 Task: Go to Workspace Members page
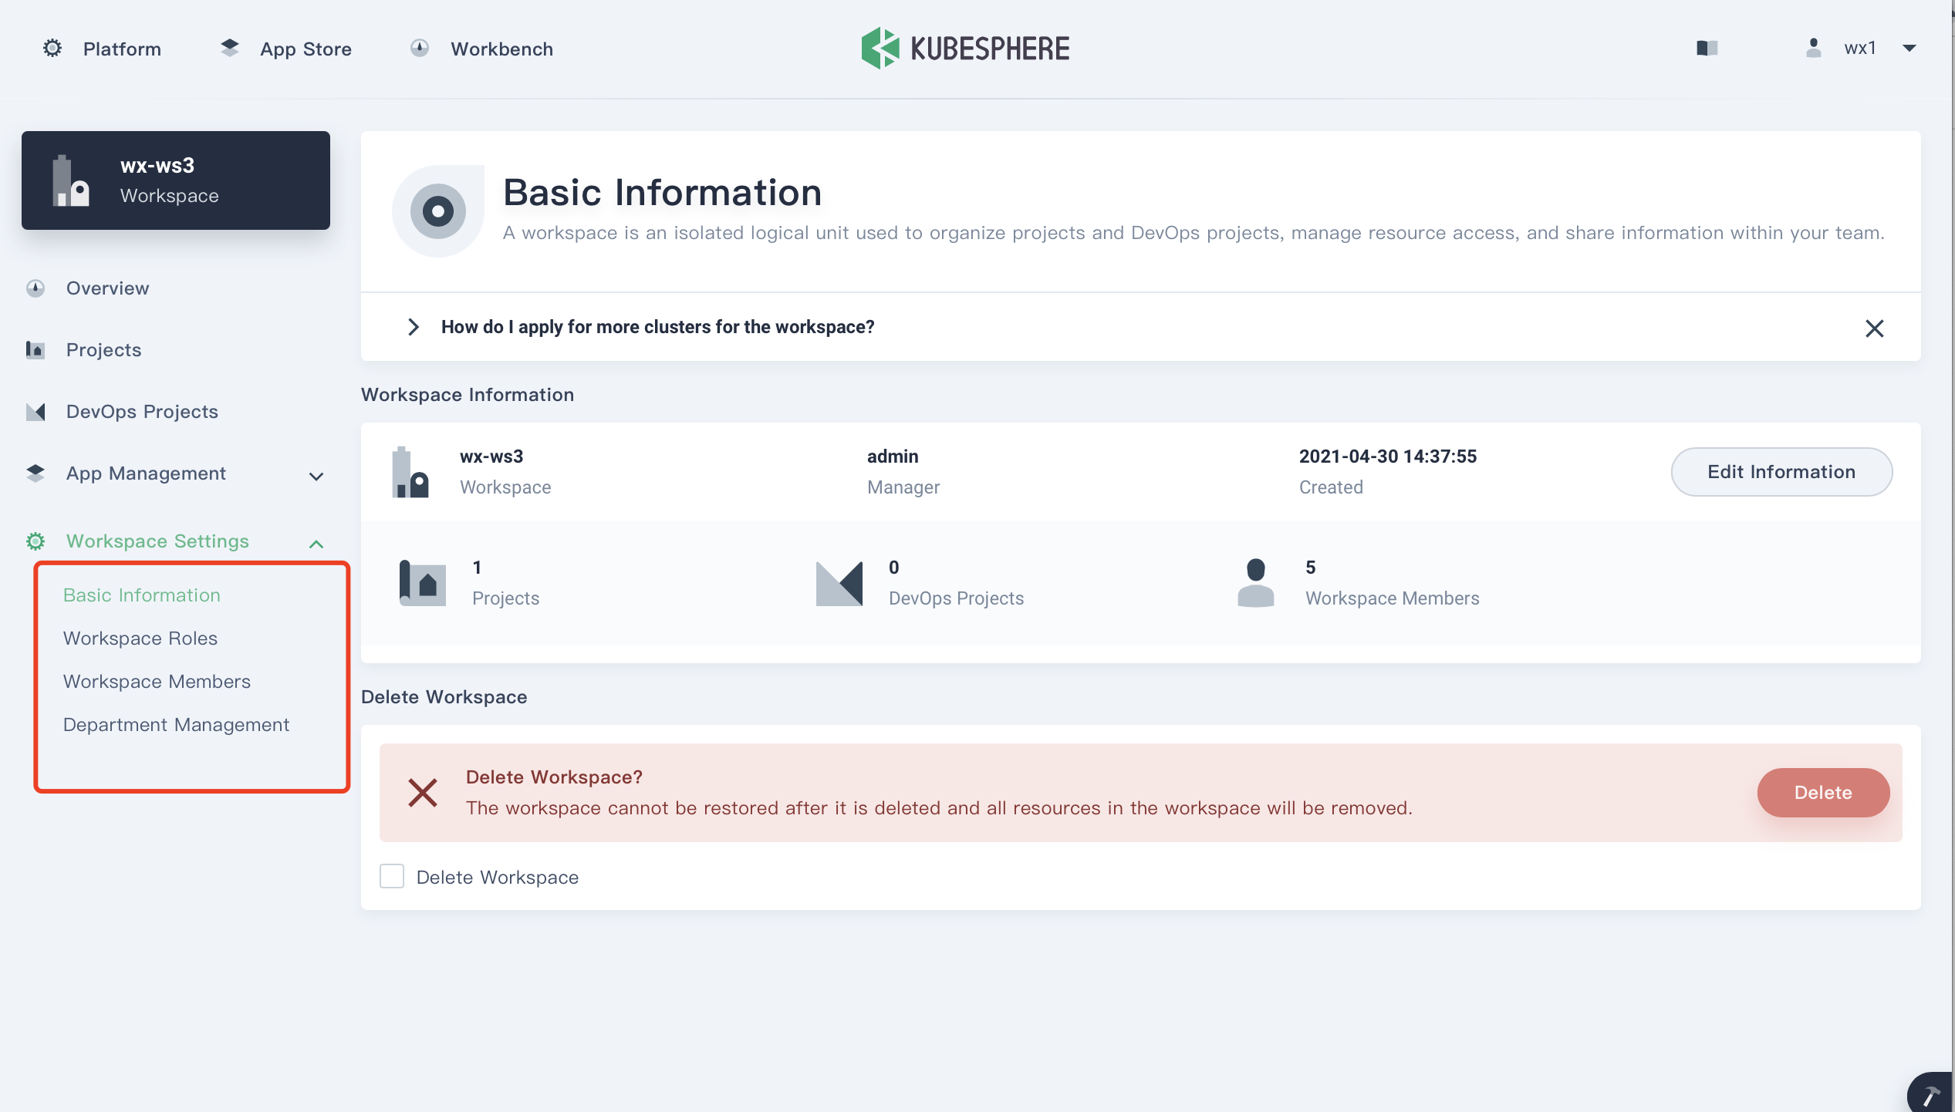(157, 682)
